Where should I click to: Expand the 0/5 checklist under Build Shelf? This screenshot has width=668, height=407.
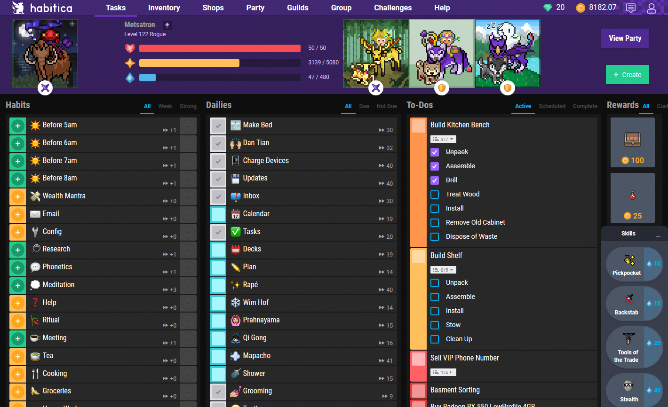tap(443, 269)
